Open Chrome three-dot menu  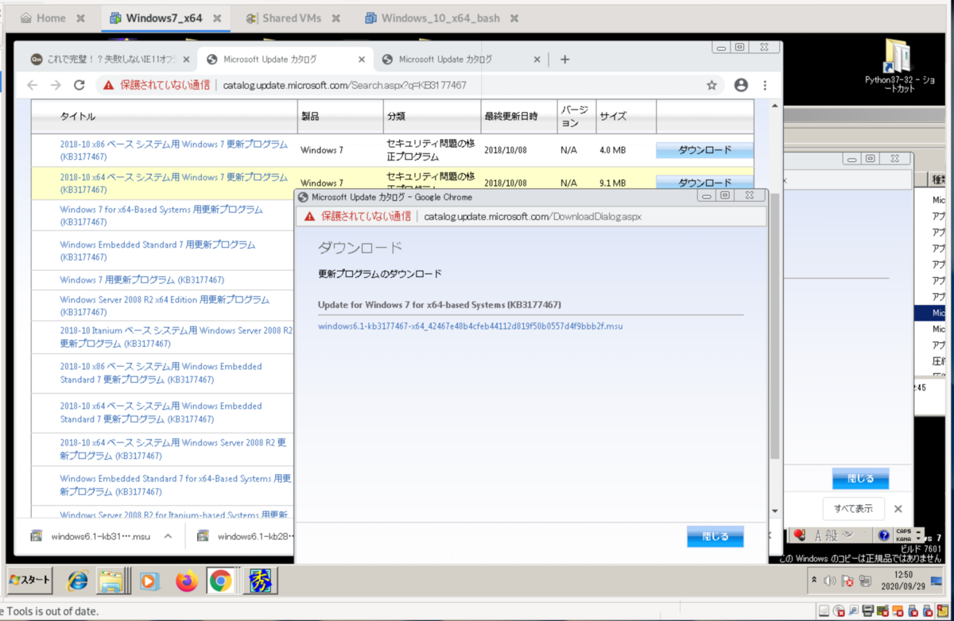point(765,85)
